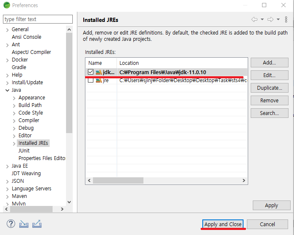Select Gradle in the preferences tree
The width and height of the screenshot is (294, 235).
pyautogui.click(x=19, y=67)
